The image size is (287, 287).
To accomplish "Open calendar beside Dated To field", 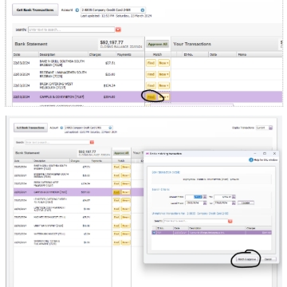I will [234, 203].
